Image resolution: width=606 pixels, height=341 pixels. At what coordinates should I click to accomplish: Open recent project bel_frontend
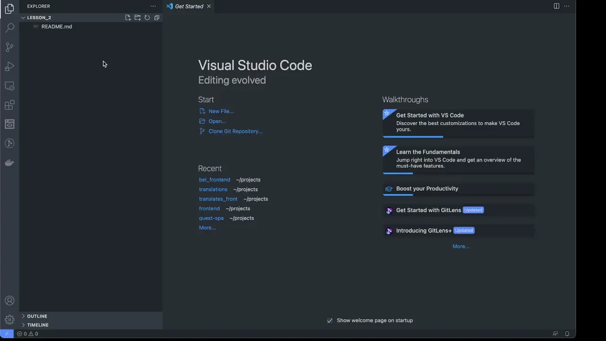pos(214,180)
